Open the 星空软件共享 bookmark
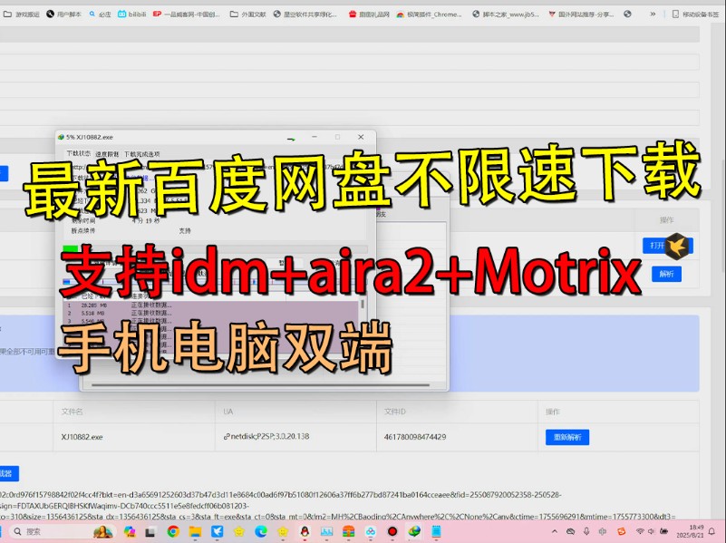Screen dimensions: 726x543 (305, 15)
